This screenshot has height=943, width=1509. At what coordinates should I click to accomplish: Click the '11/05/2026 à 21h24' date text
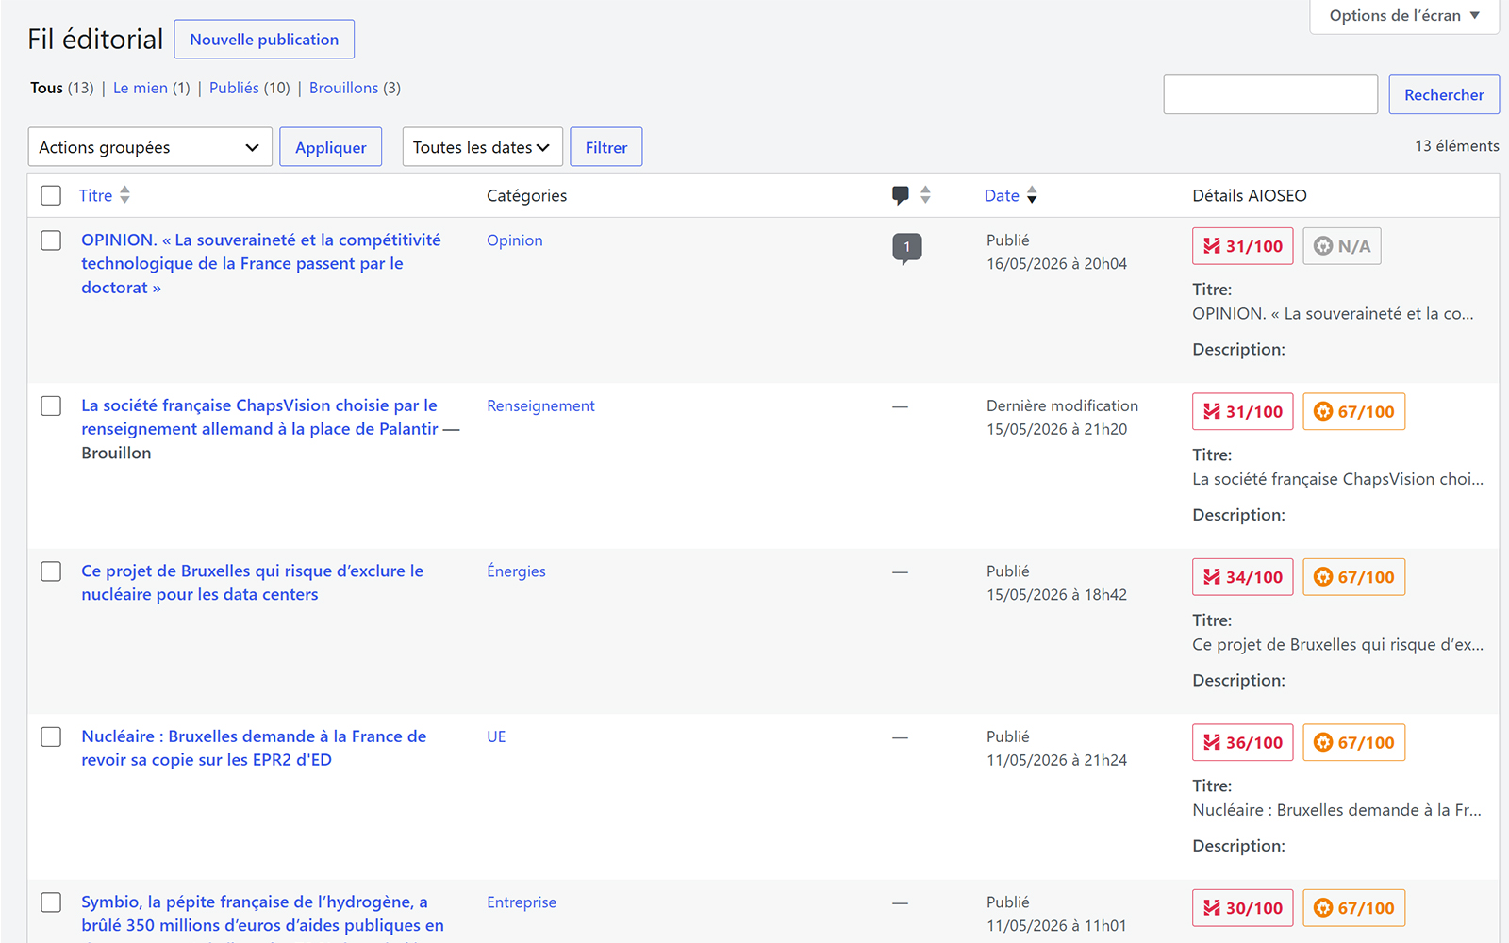(1056, 760)
